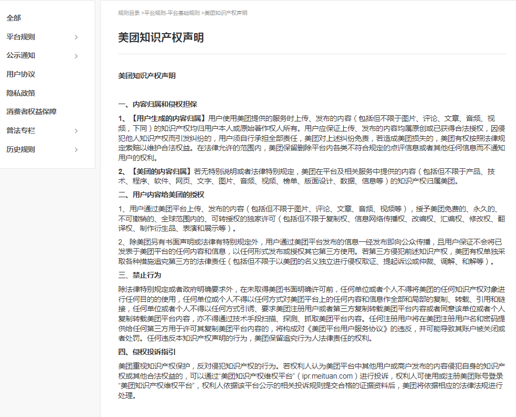516x417 pixels.
Task: Click paragraph starting 1、用户通过美团平台上传
Action: click(x=312, y=219)
